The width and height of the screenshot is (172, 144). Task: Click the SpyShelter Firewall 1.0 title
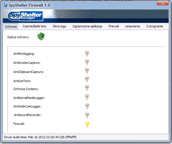point(29,5)
